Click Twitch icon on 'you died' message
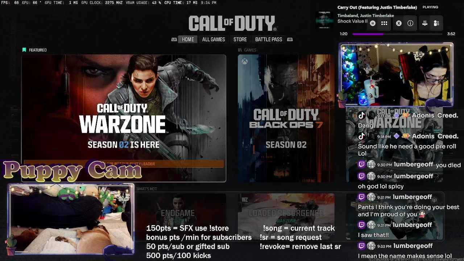This screenshot has height=261, width=464. pyautogui.click(x=361, y=165)
